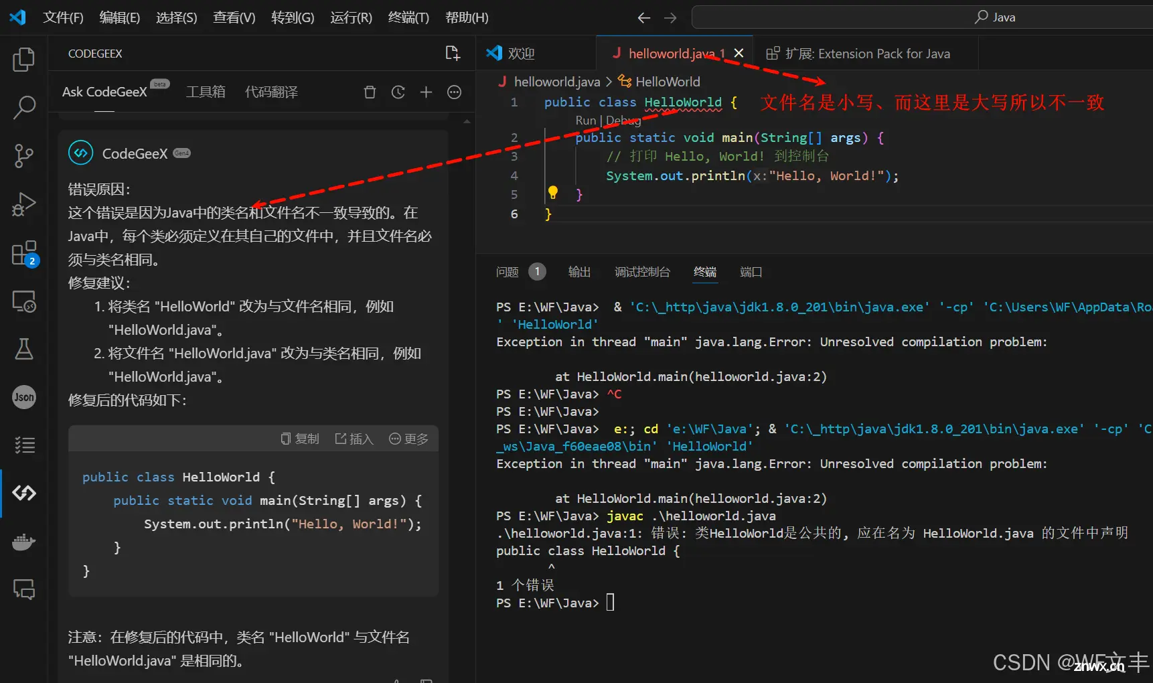Screen dimensions: 1153x683
Task: Open the 查看(V) menu
Action: click(x=234, y=17)
